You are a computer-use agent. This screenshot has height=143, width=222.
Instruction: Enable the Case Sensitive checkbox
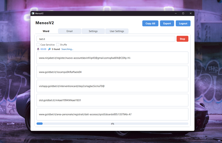[x=38, y=45]
